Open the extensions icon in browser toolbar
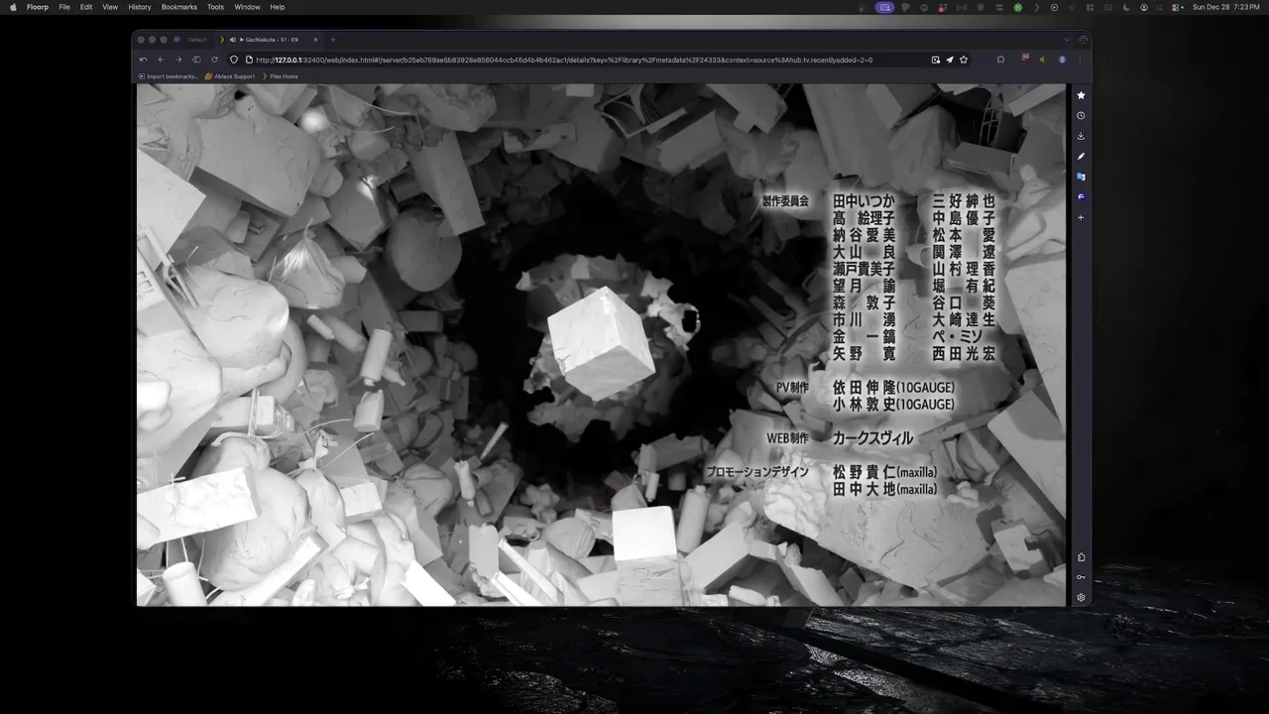Viewport: 1269px width, 714px height. point(1000,59)
